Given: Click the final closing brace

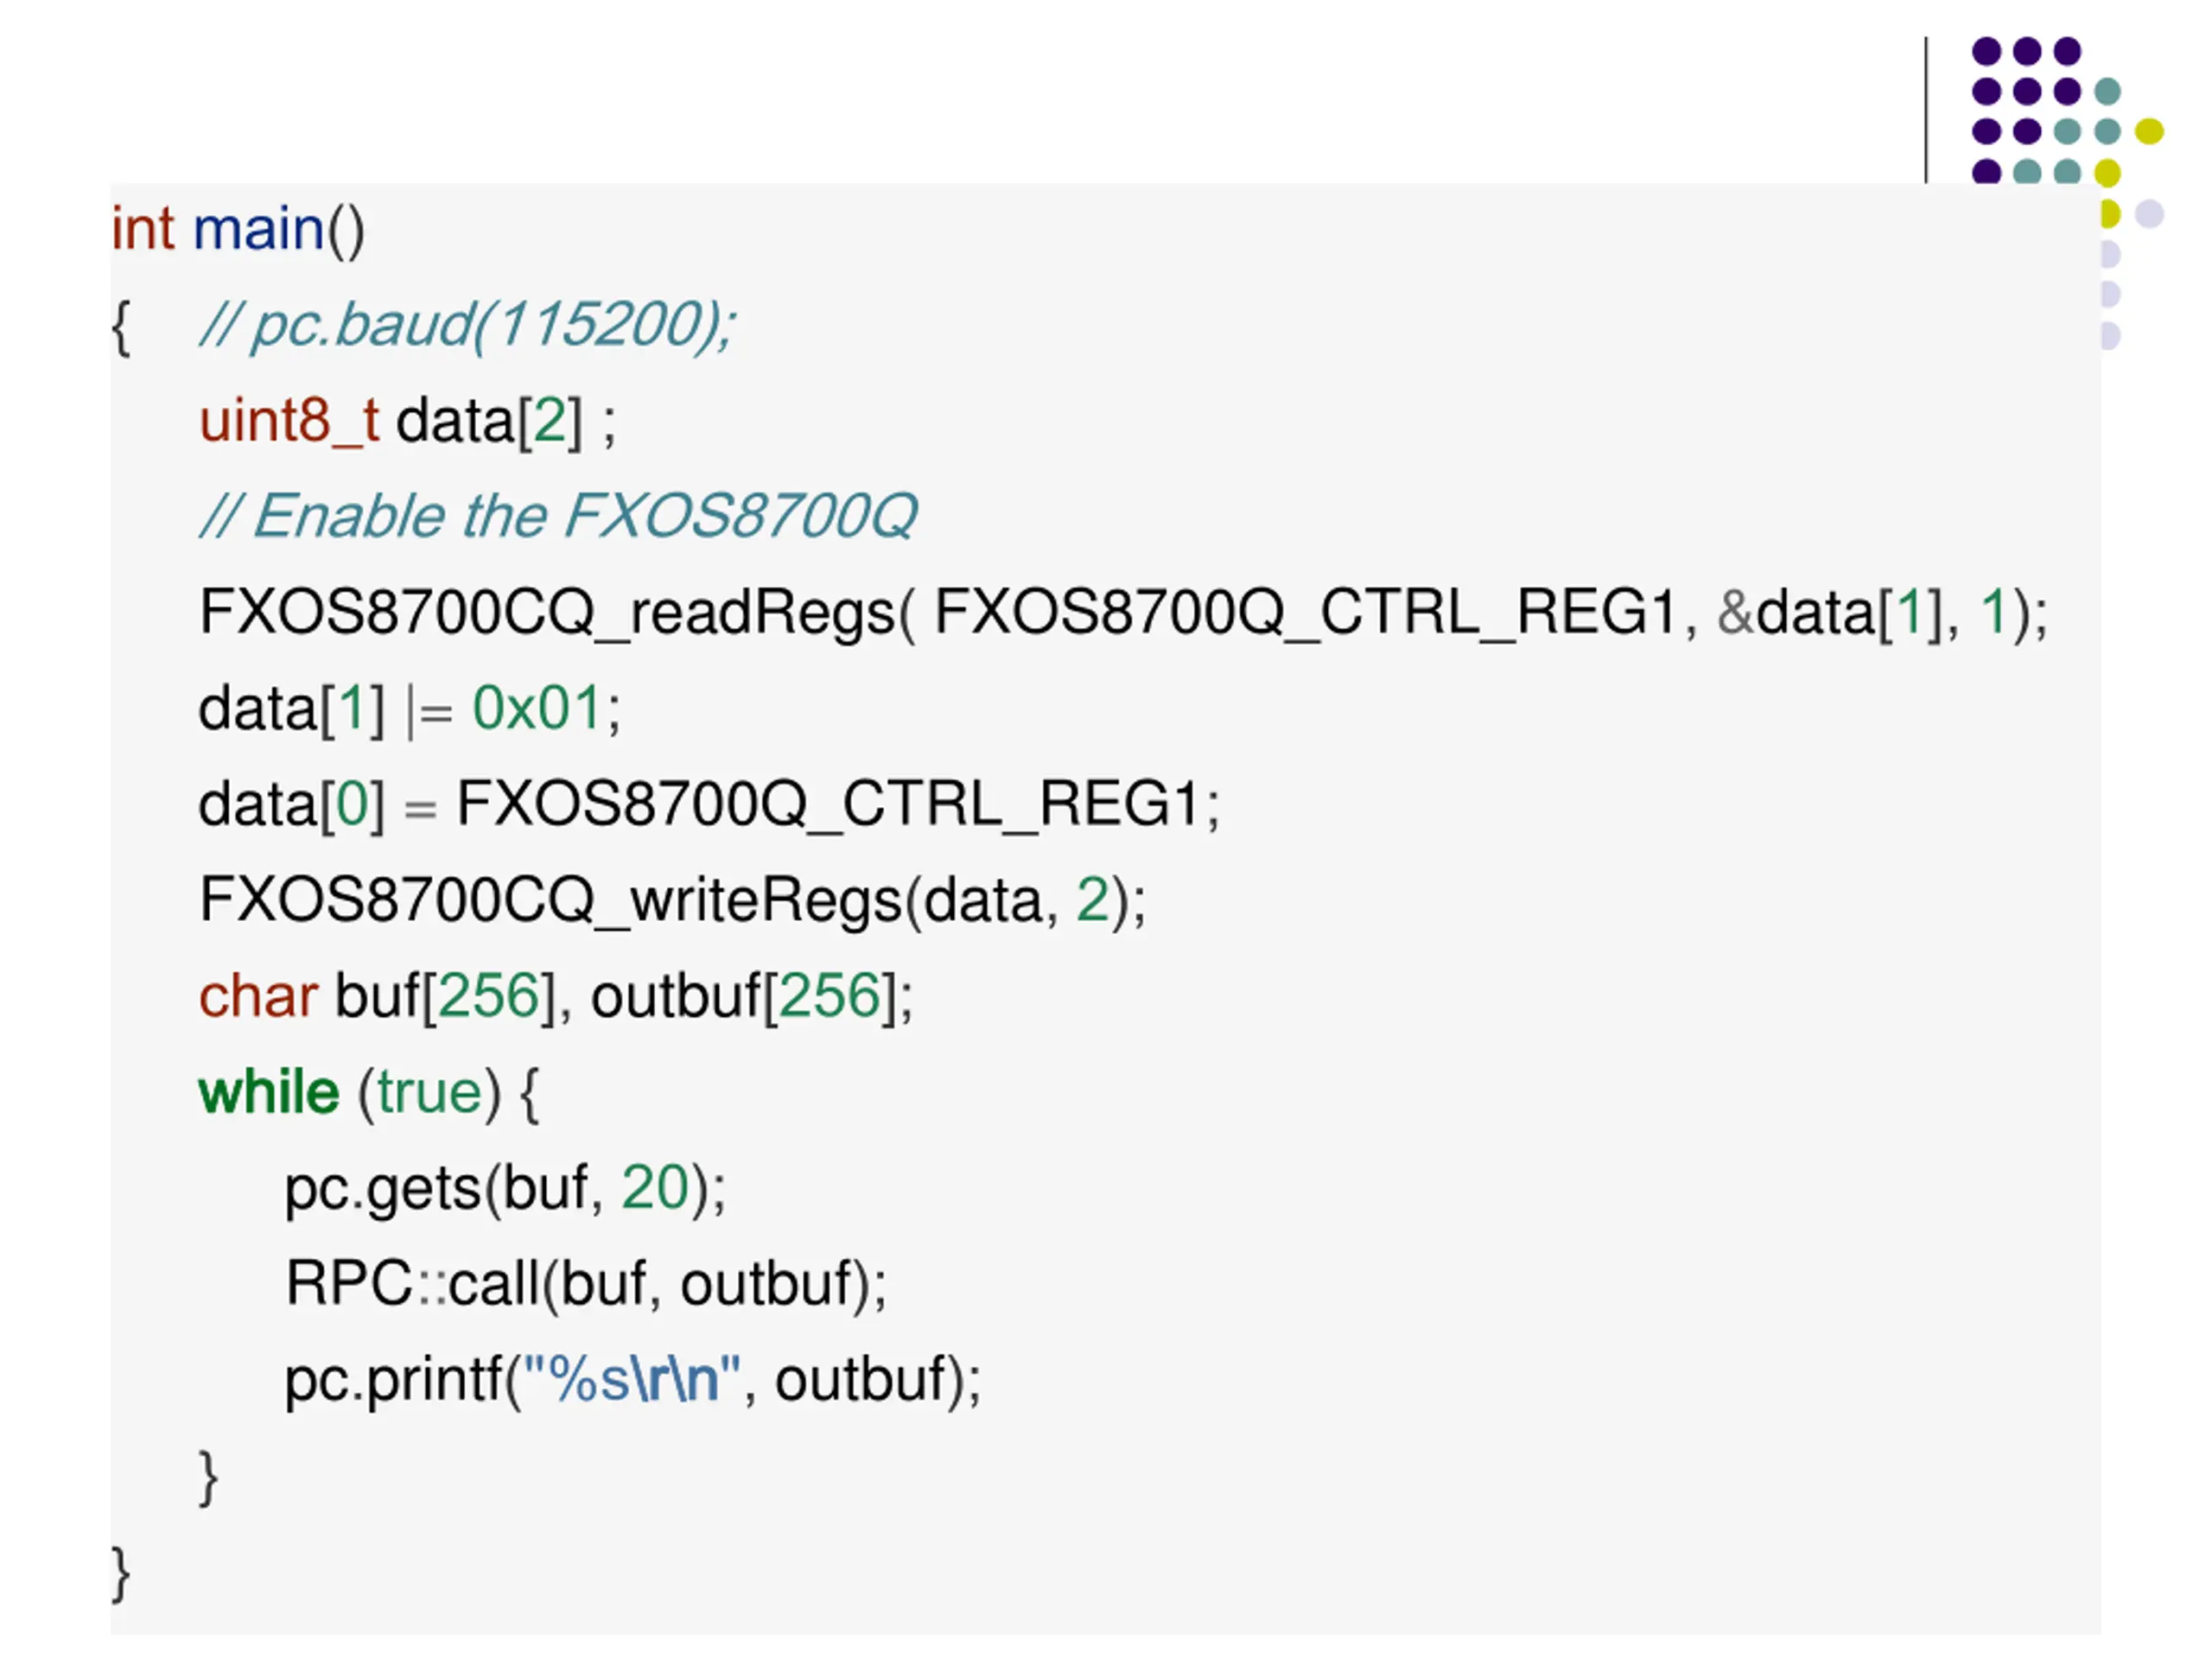Looking at the screenshot, I should (120, 1574).
